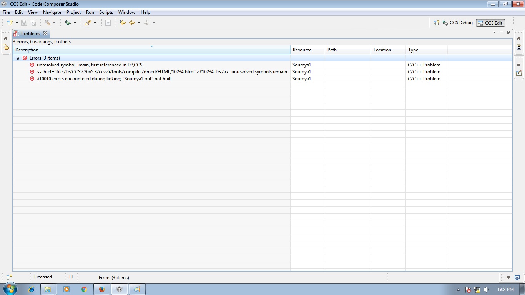Image resolution: width=525 pixels, height=295 pixels.
Task: Open the Project menu
Action: click(73, 12)
